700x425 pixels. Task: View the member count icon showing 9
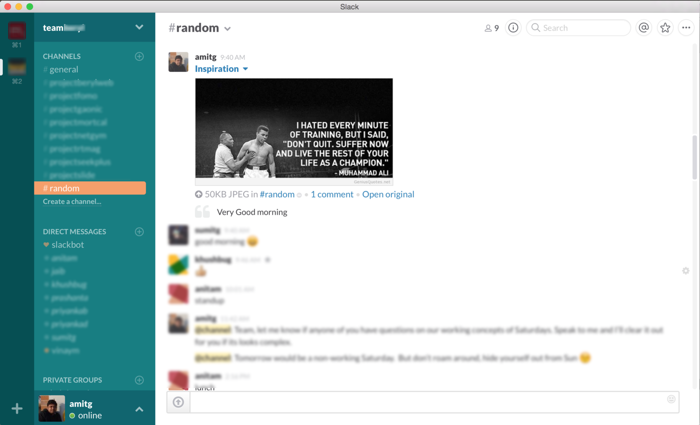click(492, 28)
